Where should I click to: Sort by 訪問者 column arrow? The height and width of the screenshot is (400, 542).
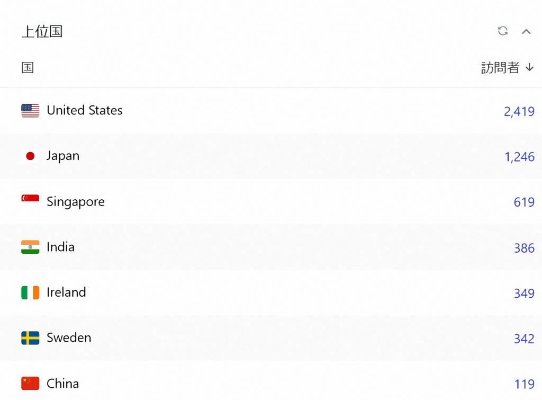(529, 67)
